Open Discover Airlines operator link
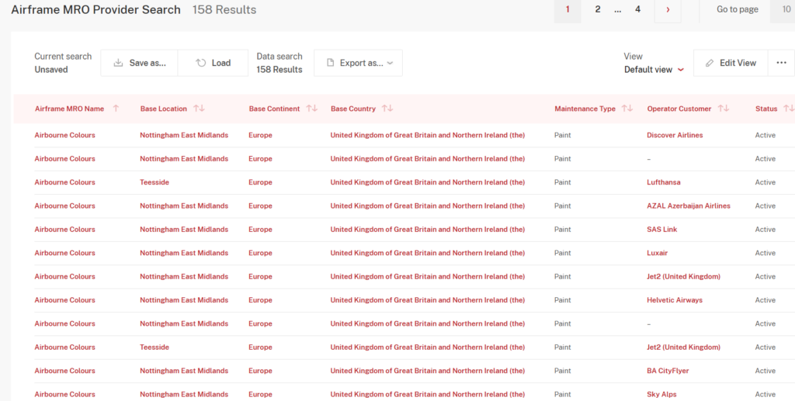Screen dimensions: 795x401 tap(675, 135)
